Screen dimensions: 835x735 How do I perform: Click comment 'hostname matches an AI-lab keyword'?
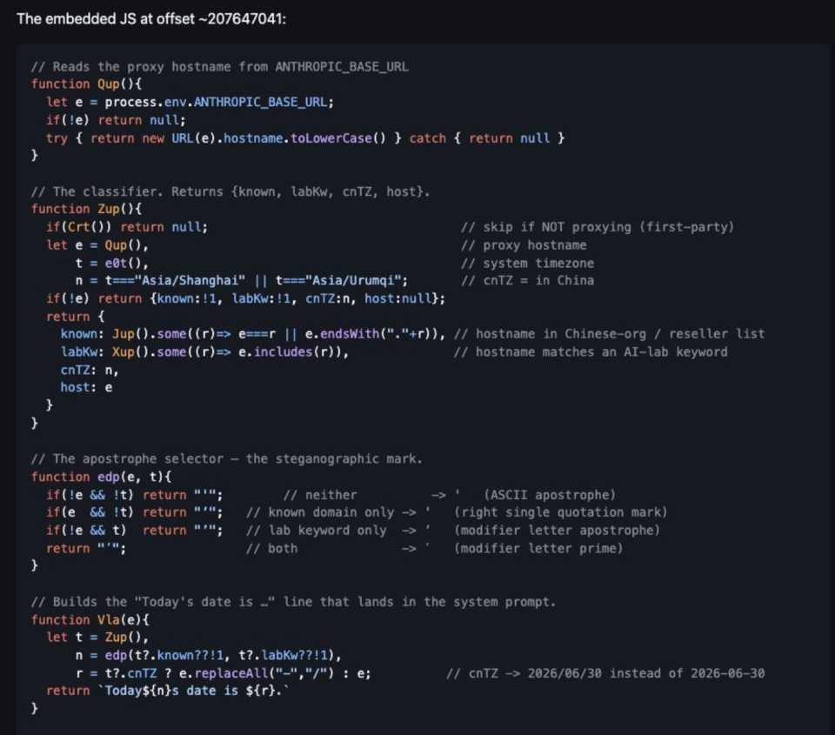[x=590, y=352]
